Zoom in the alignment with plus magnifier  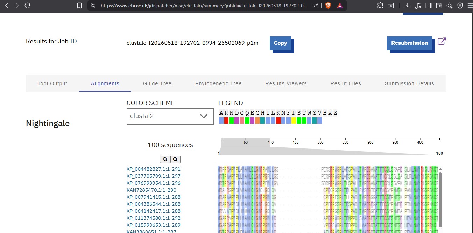coord(175,159)
